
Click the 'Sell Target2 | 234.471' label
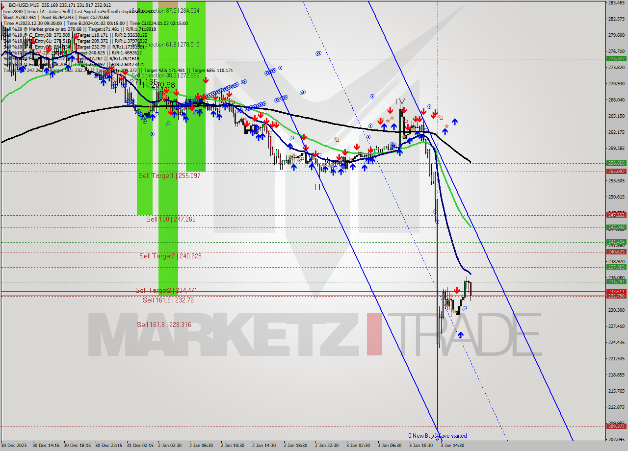point(166,290)
